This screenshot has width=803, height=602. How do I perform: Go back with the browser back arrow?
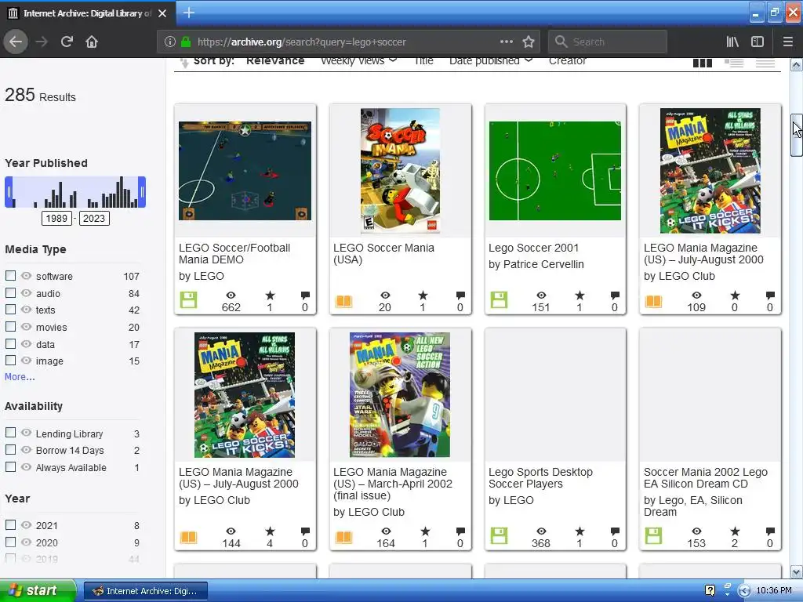(x=16, y=42)
